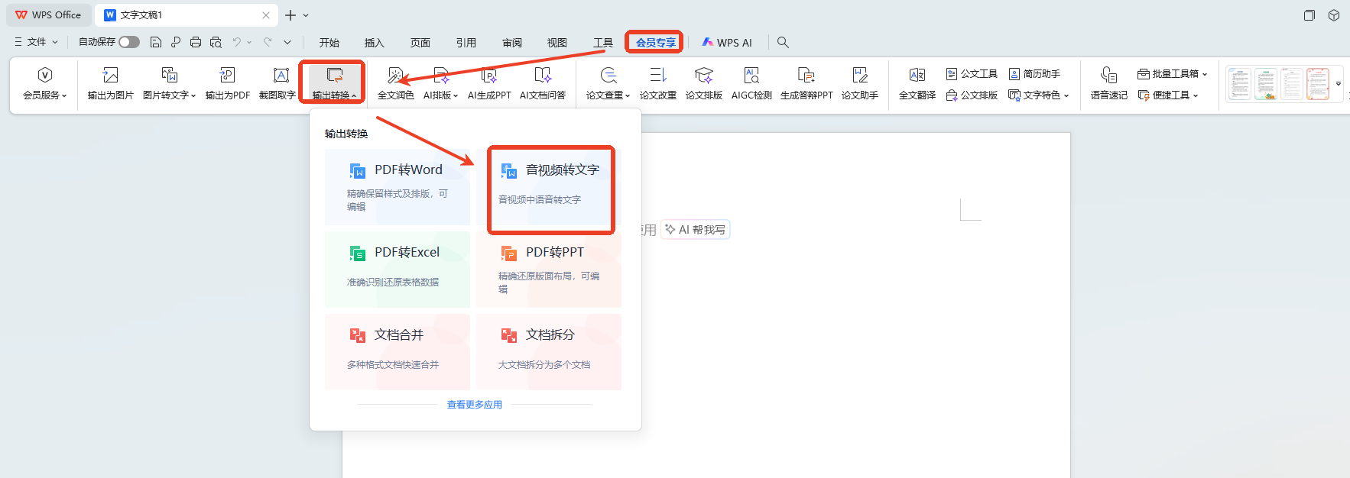Expand the quick access toolbar customize chevron
Screen dimensions: 1350x478
(287, 42)
